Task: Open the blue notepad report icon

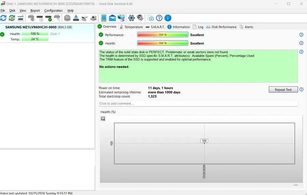Action: click(104, 18)
